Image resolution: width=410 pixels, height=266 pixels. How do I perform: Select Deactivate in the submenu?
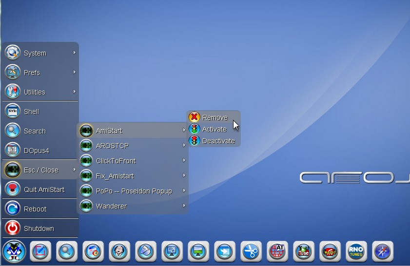(x=214, y=141)
